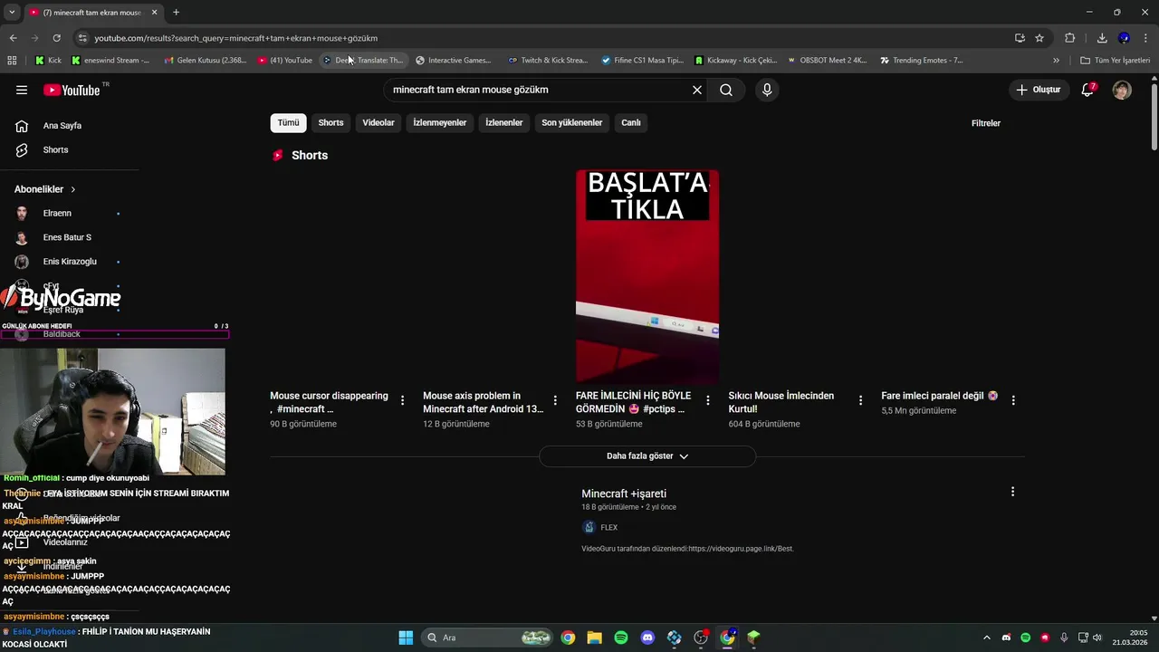Select the İzlenmeyenler filter chip
The width and height of the screenshot is (1159, 652).
(x=440, y=123)
